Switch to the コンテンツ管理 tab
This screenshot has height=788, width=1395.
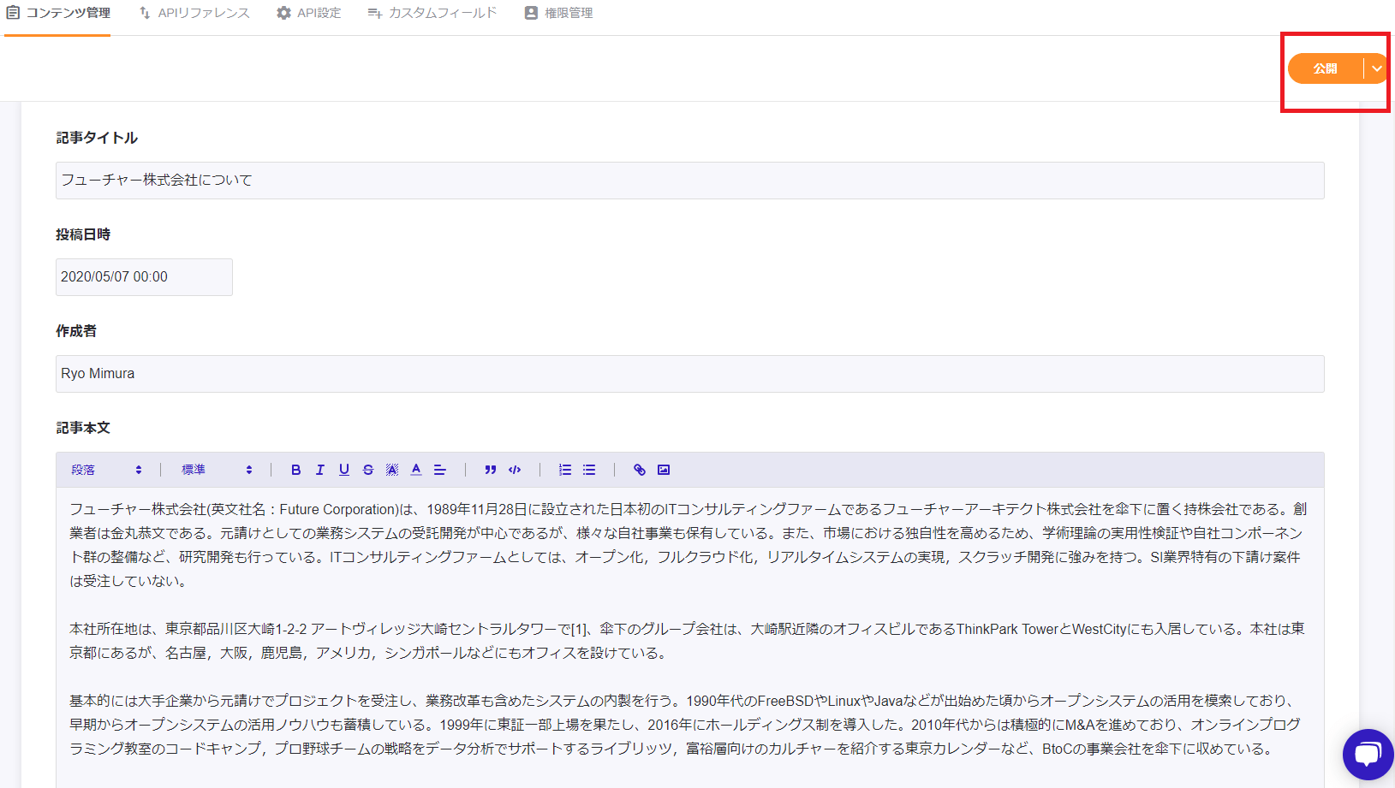[x=58, y=13]
